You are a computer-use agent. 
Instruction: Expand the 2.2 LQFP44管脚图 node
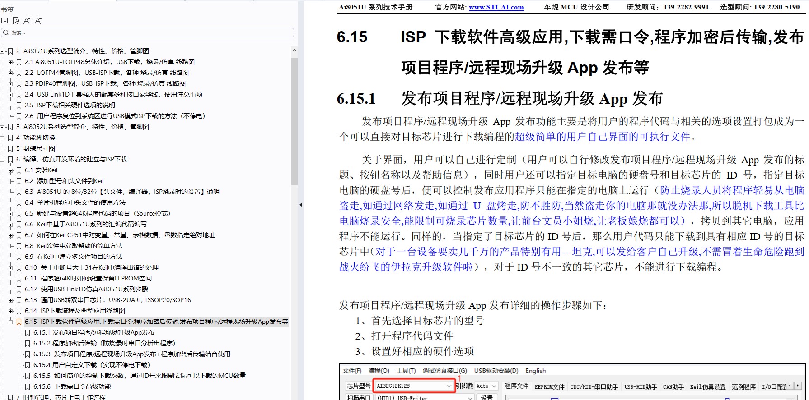tap(11, 73)
